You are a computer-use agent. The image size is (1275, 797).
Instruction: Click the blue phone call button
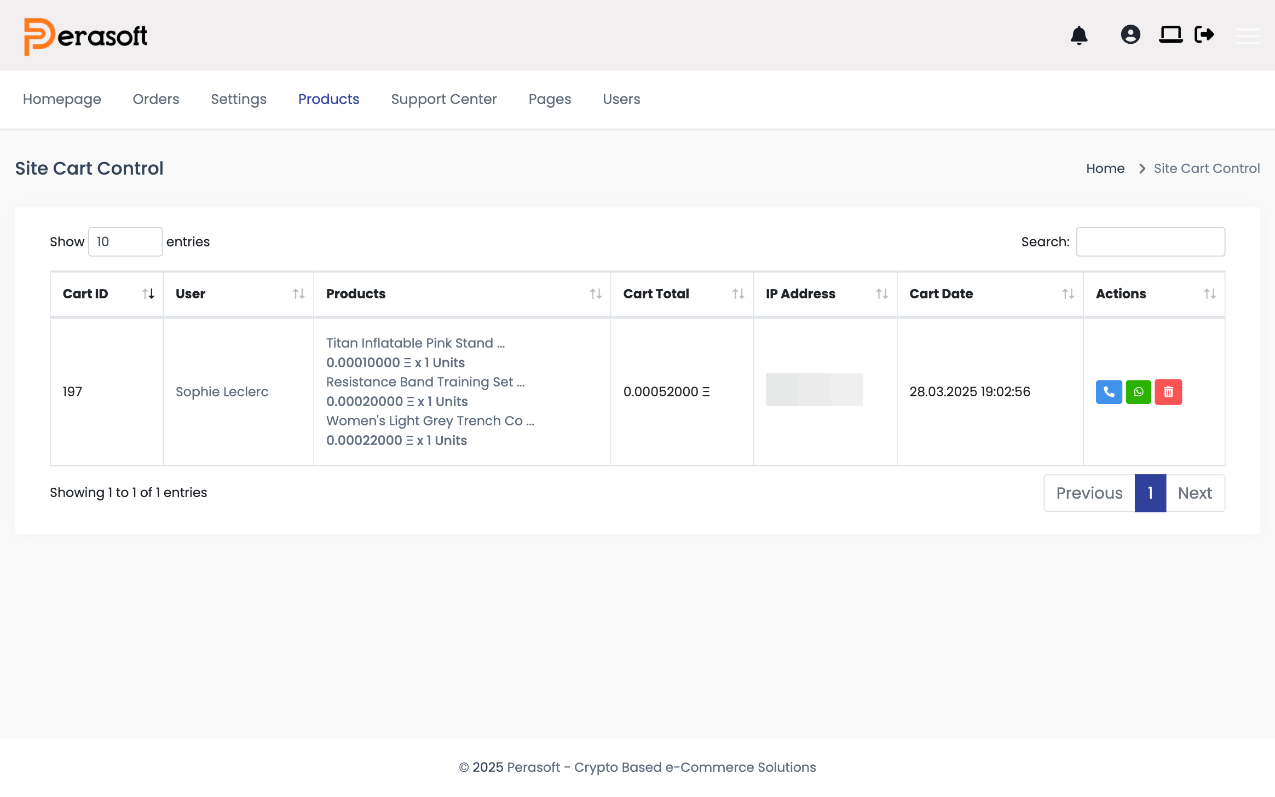1109,392
